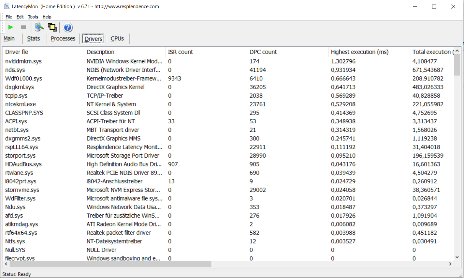Select the CLASSPNP.SYS driver row

(x=228, y=113)
